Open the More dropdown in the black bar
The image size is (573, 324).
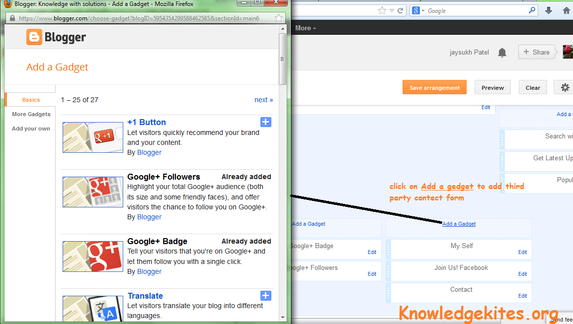[x=306, y=28]
